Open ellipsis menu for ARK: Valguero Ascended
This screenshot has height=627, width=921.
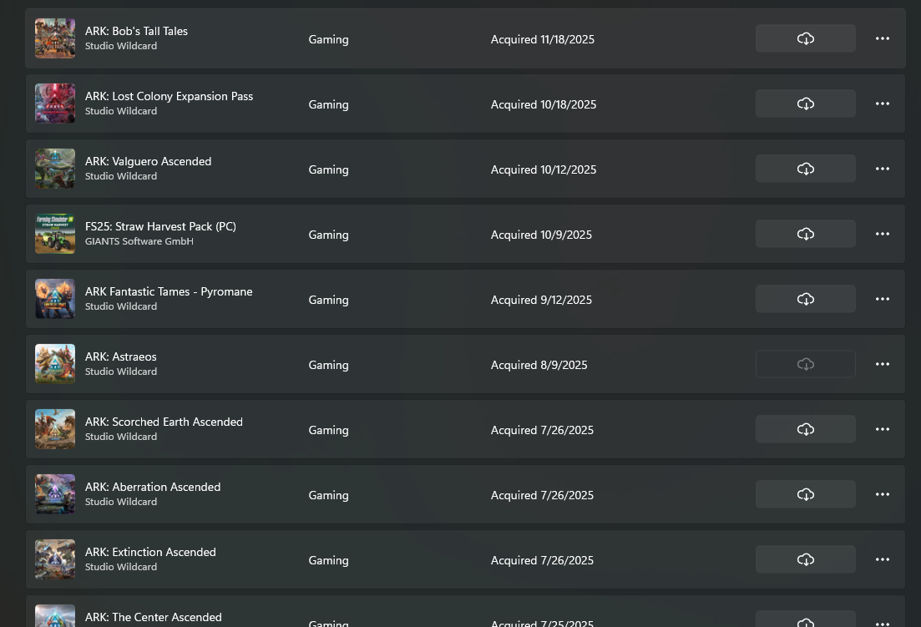[x=883, y=169]
